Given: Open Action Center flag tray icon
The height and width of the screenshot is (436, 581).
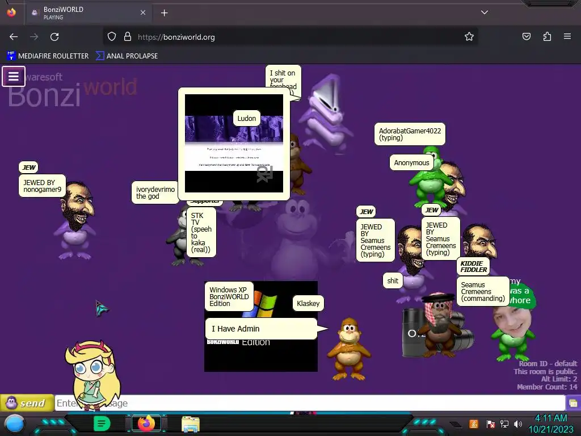Looking at the screenshot, I should tap(491, 424).
